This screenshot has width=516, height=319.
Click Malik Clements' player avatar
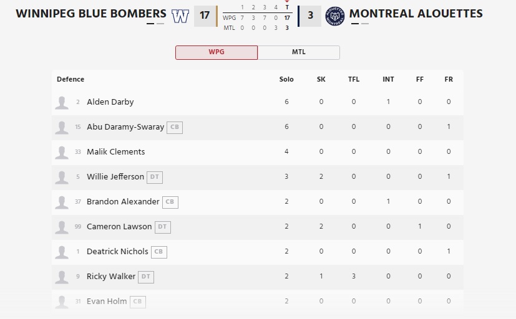click(62, 152)
